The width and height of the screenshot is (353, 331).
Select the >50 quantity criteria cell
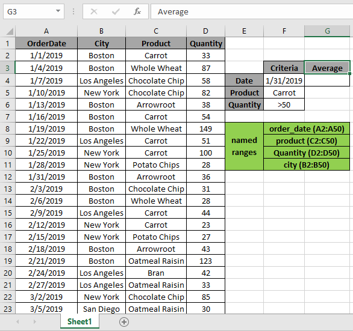pyautogui.click(x=284, y=105)
